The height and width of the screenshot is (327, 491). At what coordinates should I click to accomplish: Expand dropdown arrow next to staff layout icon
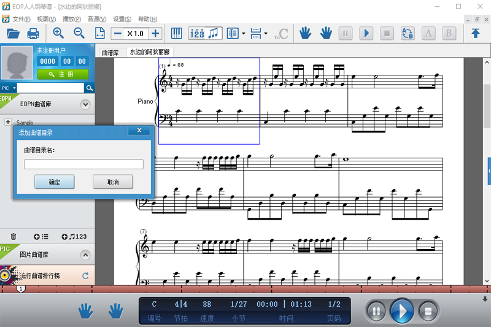(x=266, y=34)
